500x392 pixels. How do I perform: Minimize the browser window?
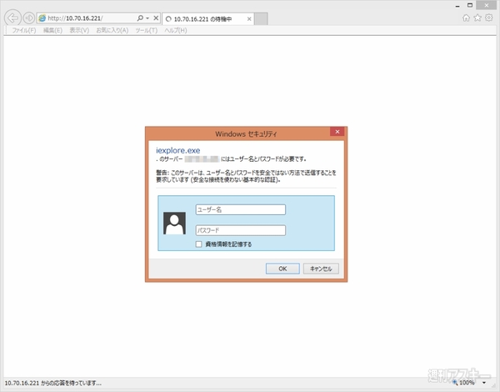[x=457, y=6]
